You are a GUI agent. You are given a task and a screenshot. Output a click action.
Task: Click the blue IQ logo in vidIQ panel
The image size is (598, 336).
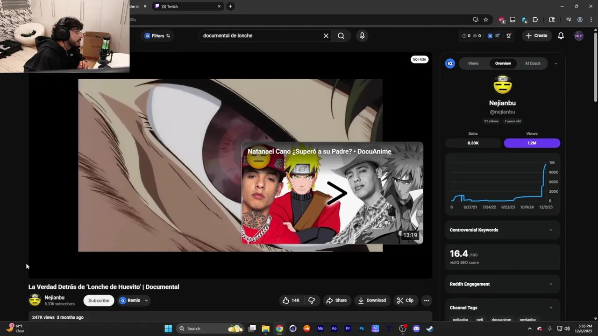coord(450,63)
